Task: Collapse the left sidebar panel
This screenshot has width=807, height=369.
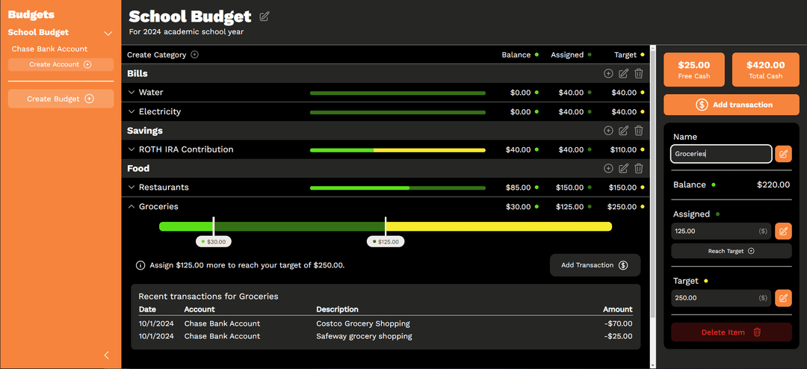Action: click(x=106, y=356)
